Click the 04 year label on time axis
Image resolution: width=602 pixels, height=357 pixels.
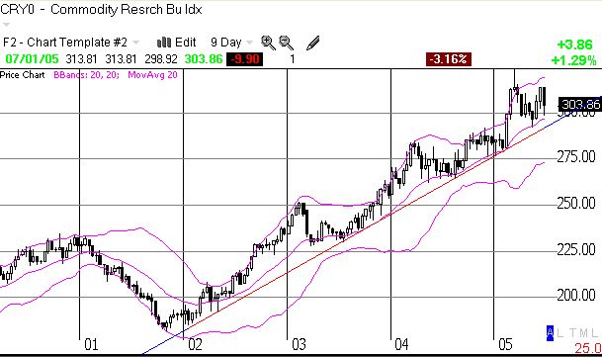point(401,345)
